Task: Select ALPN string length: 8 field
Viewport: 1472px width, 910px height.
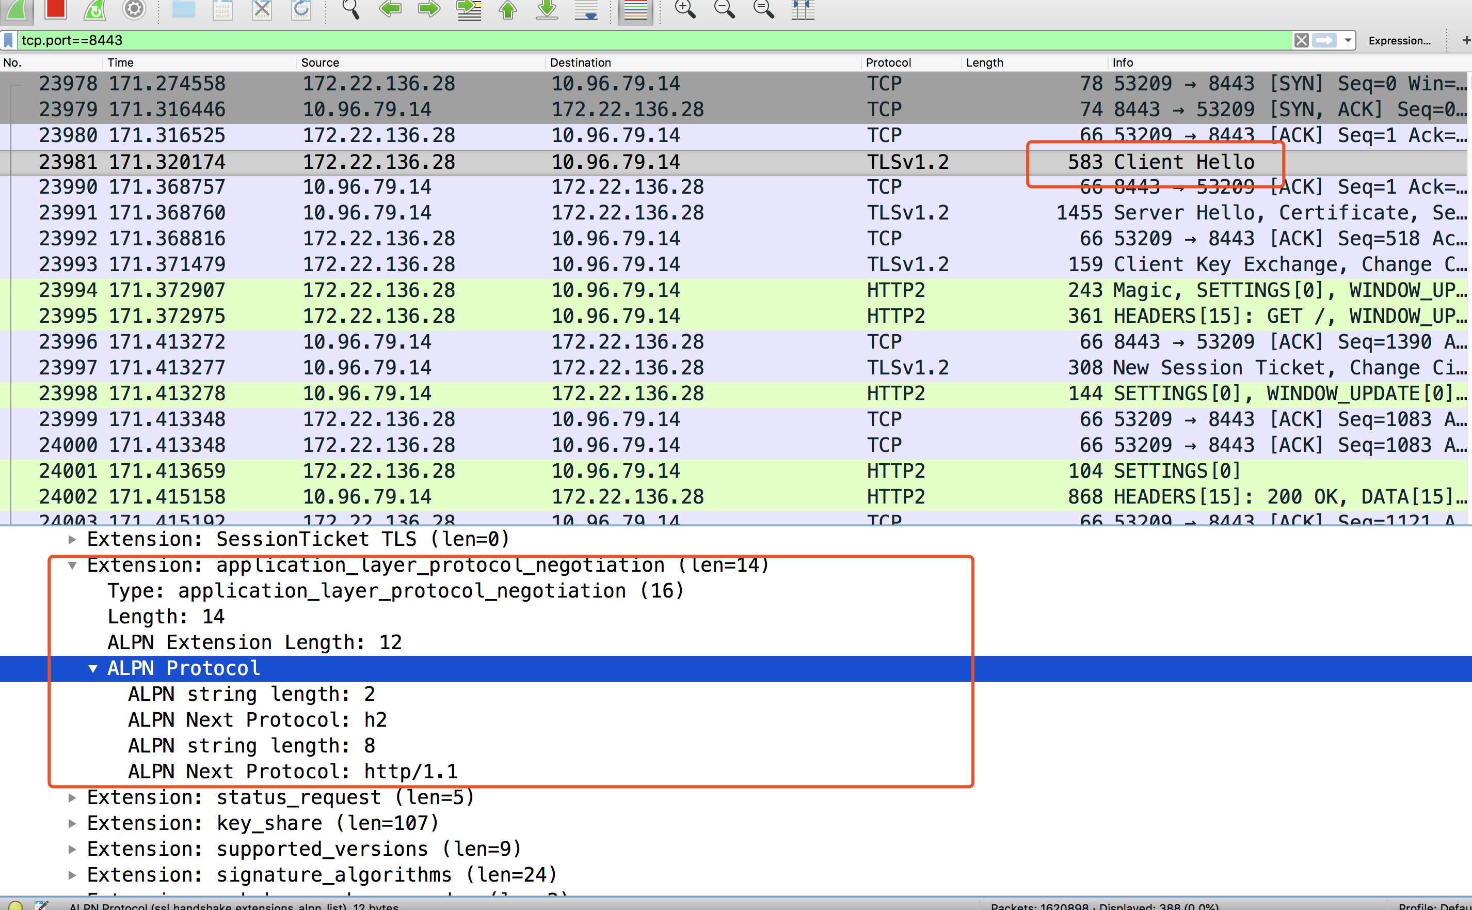Action: click(251, 746)
